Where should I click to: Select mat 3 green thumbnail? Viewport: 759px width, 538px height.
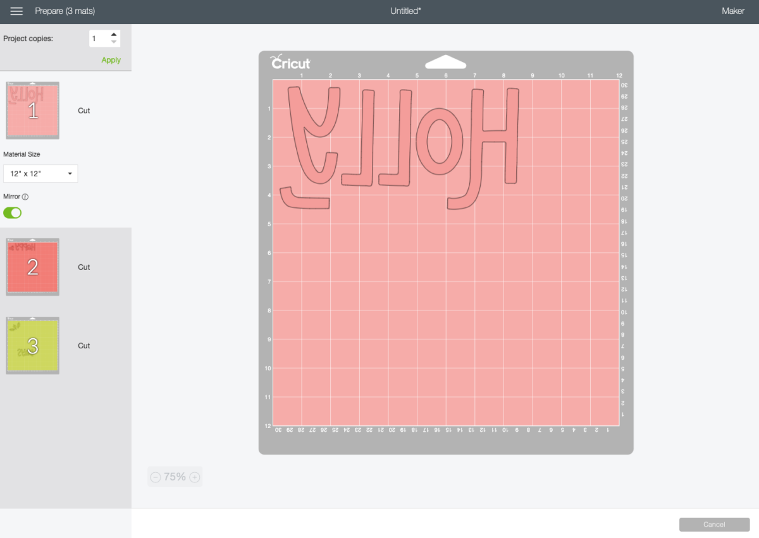(x=32, y=345)
